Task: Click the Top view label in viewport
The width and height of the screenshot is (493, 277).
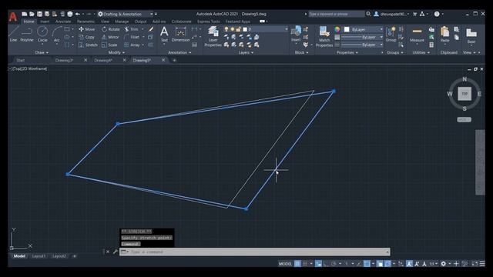Action: point(16,68)
